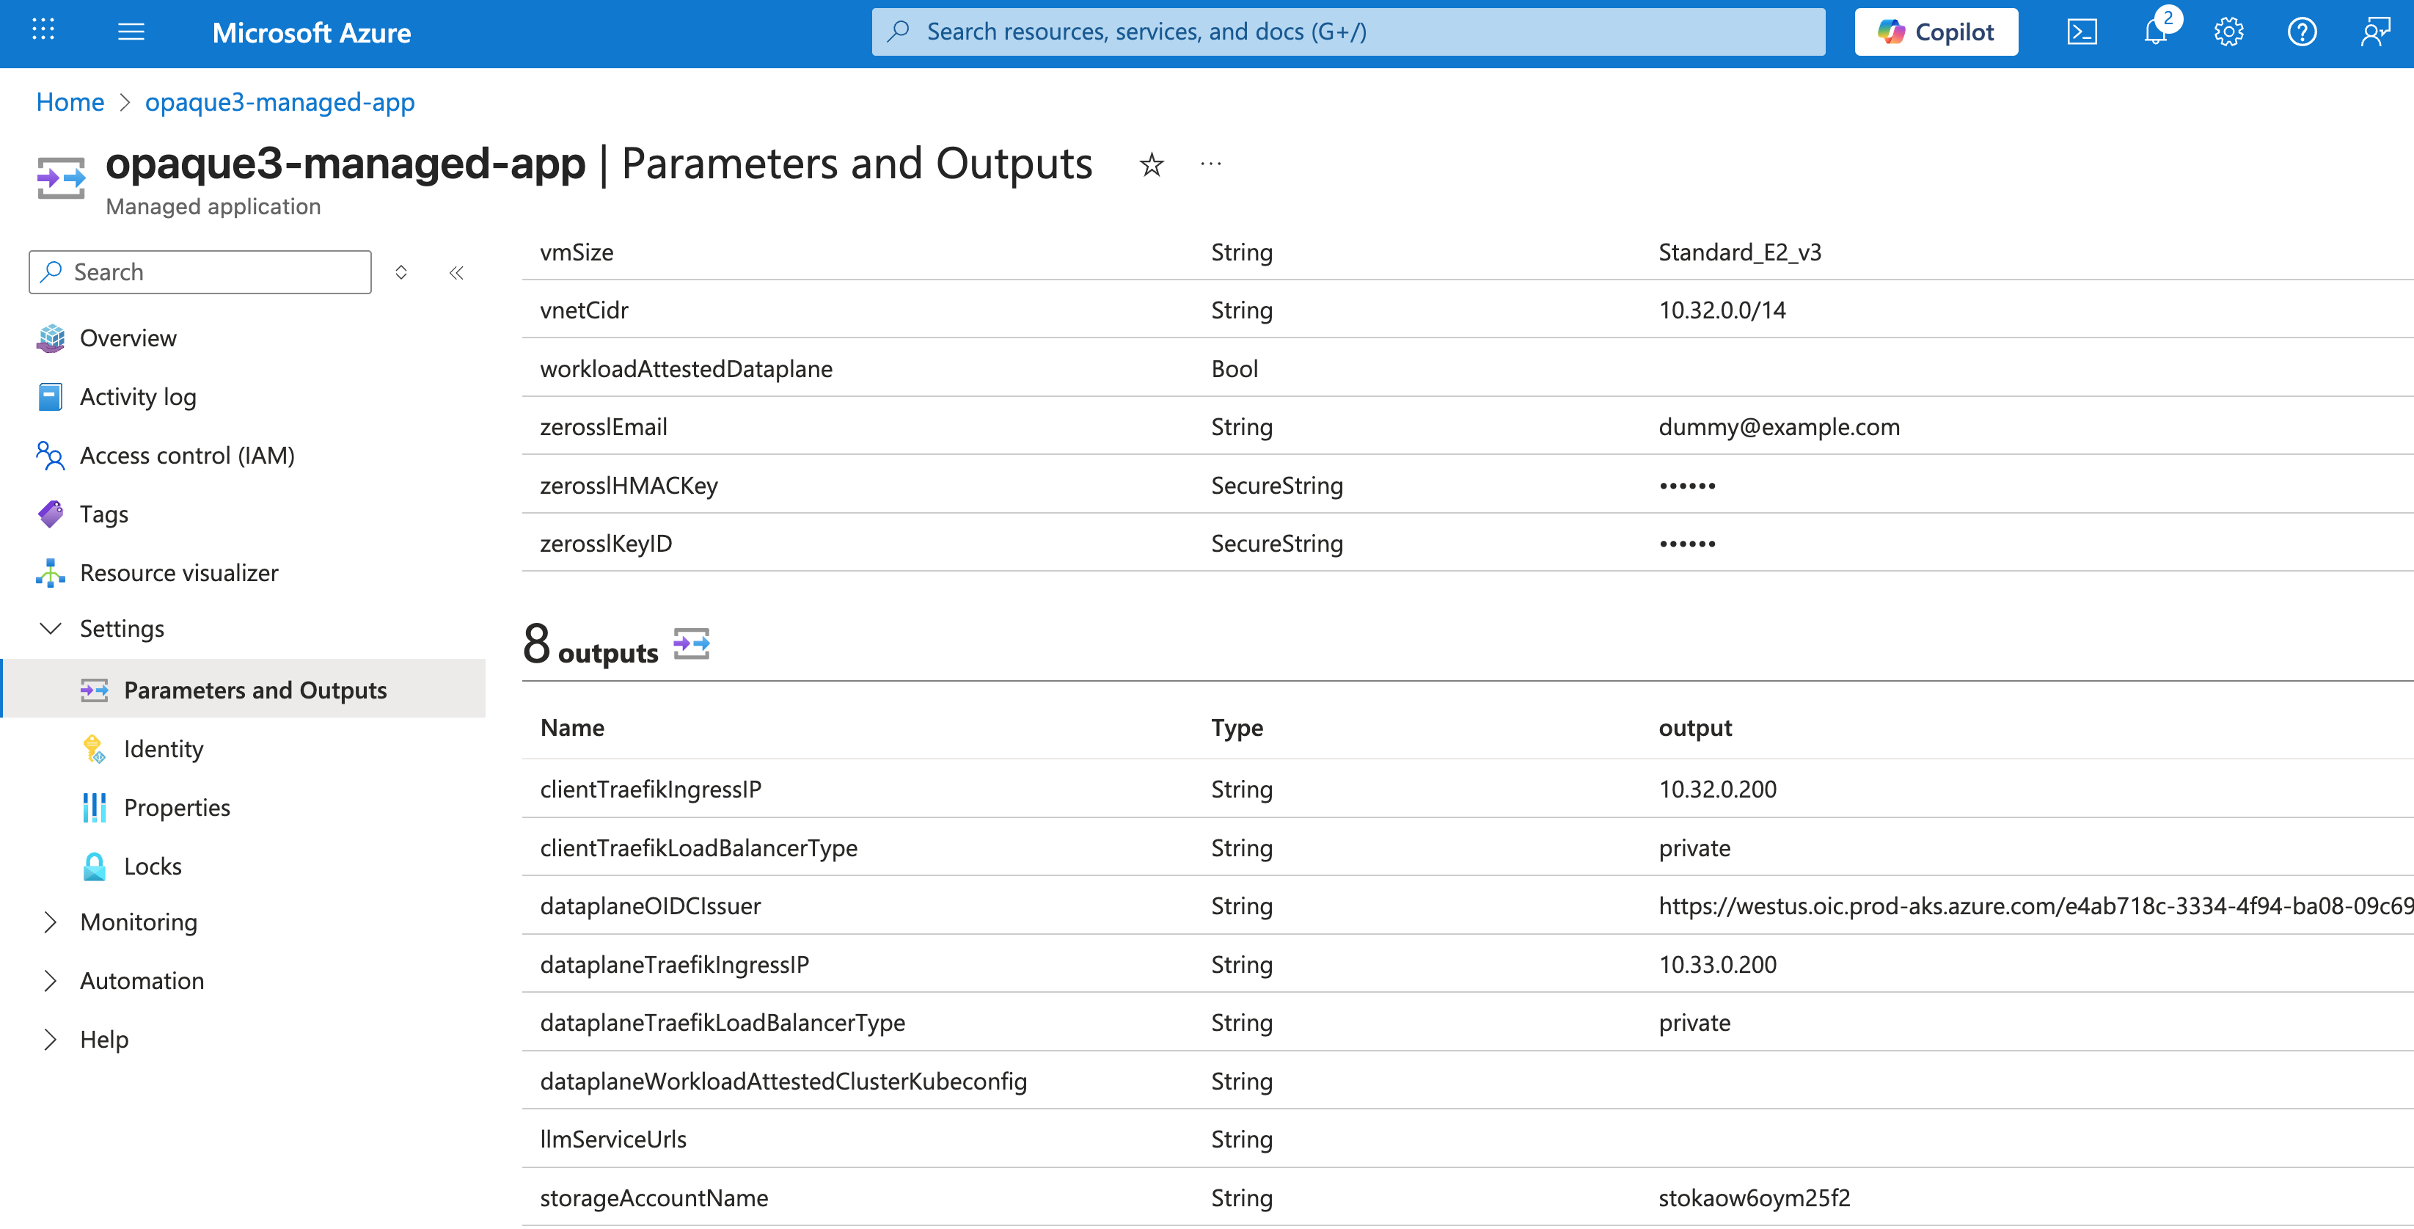The height and width of the screenshot is (1229, 2414).
Task: Open the Azure portal waffle menu
Action: [43, 31]
